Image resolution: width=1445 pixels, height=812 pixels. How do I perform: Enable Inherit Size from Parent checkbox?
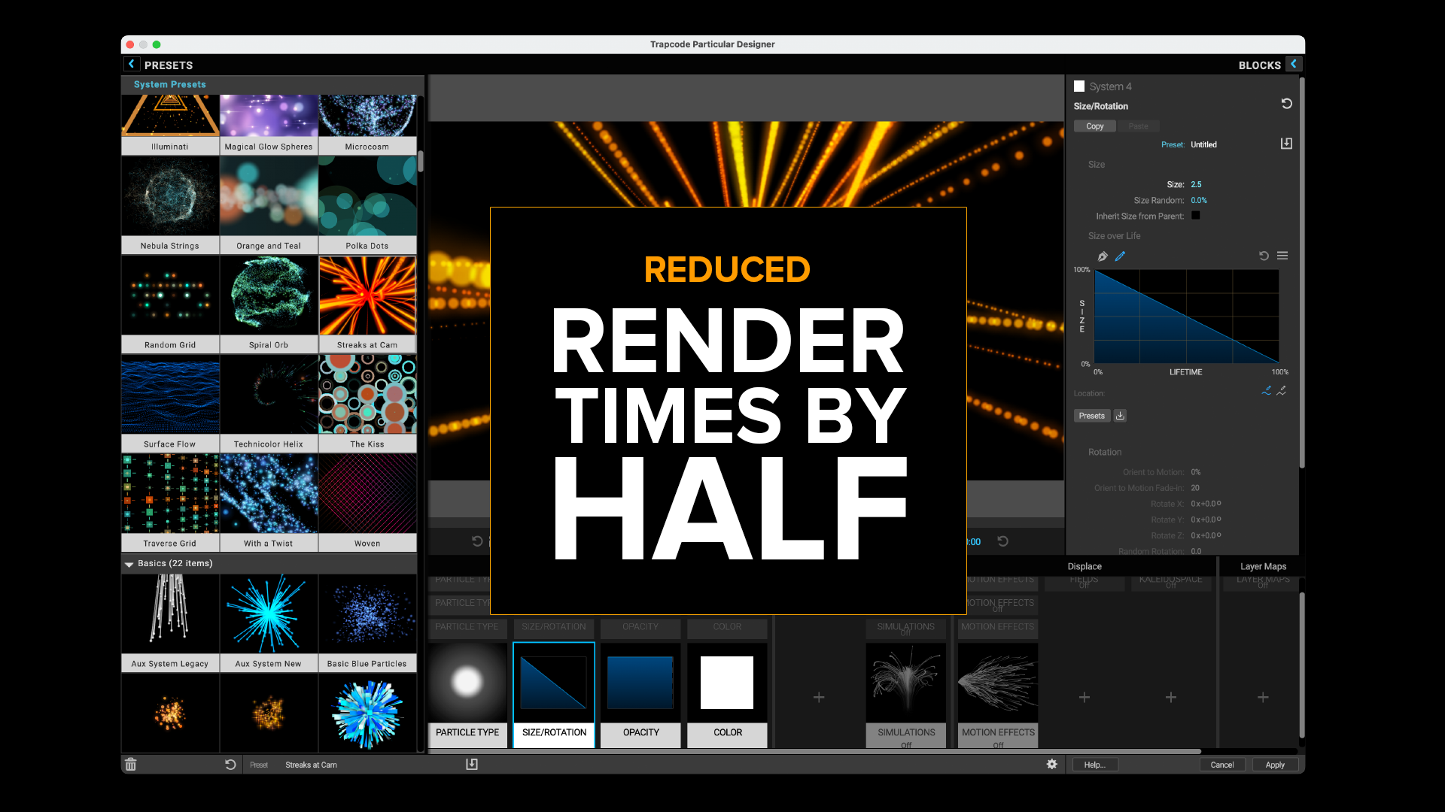pyautogui.click(x=1196, y=216)
